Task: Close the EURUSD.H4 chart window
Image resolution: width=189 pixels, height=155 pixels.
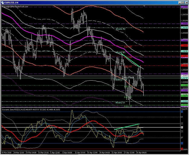Action: (x=186, y=2)
